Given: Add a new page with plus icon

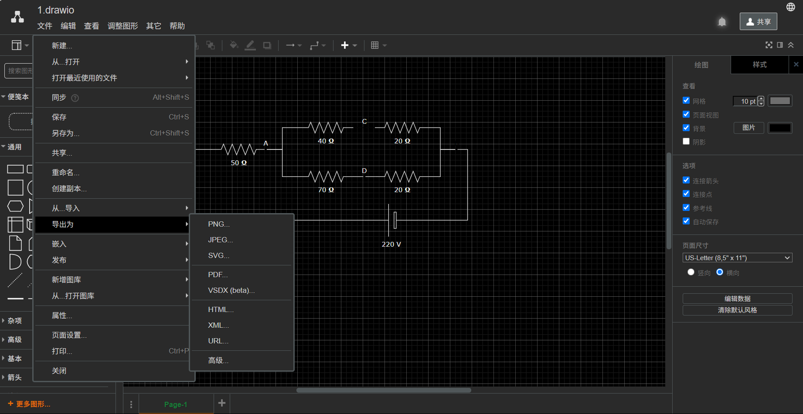Looking at the screenshot, I should [222, 403].
